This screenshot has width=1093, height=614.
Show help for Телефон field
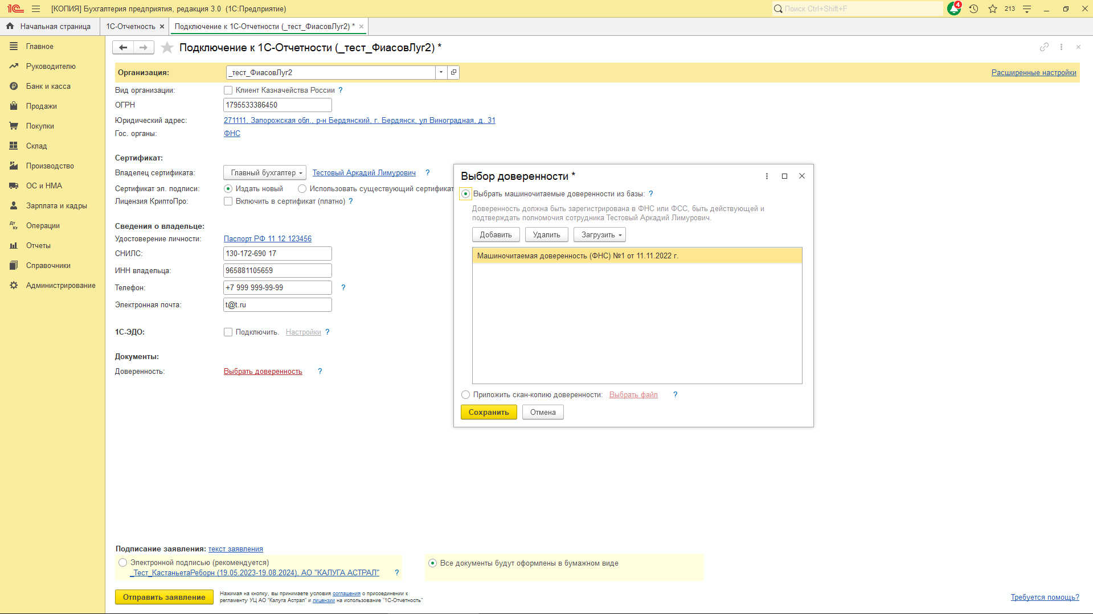(x=343, y=287)
